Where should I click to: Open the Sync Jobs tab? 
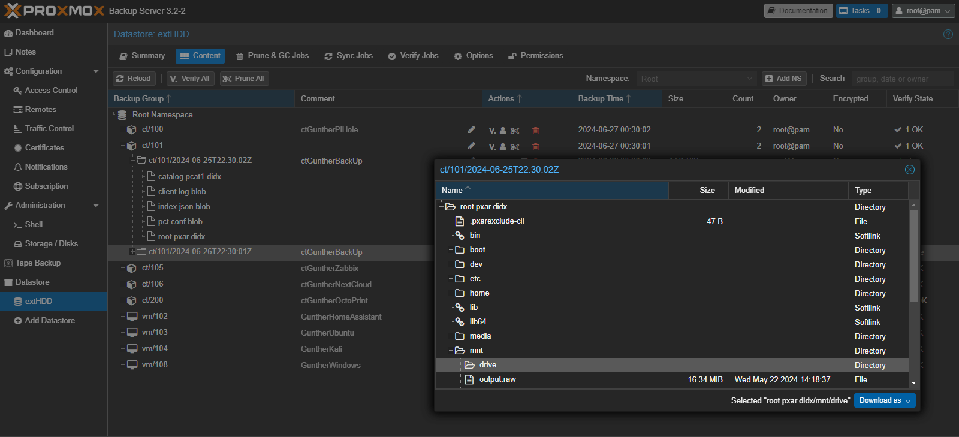(x=348, y=56)
